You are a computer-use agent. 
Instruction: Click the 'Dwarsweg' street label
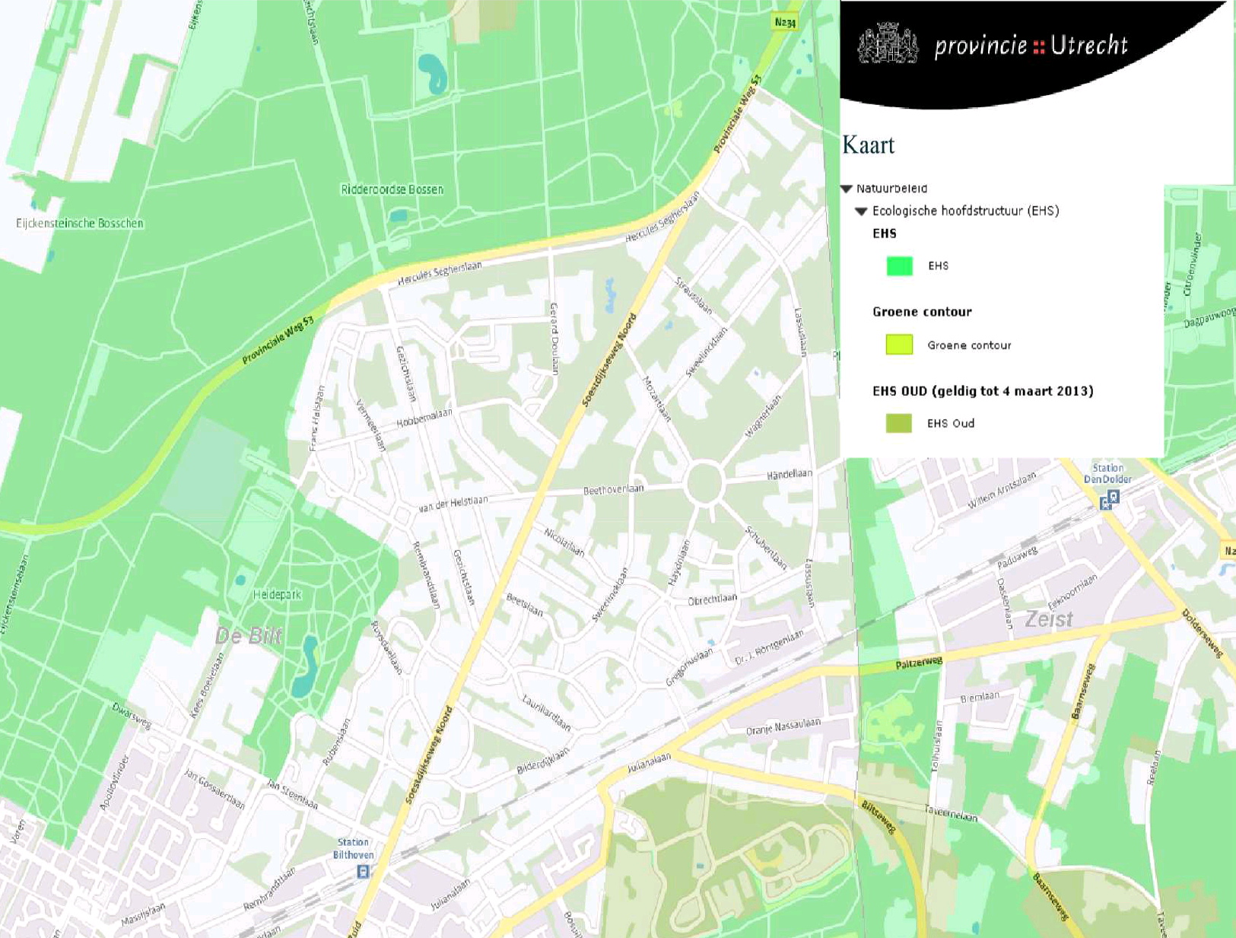(132, 717)
